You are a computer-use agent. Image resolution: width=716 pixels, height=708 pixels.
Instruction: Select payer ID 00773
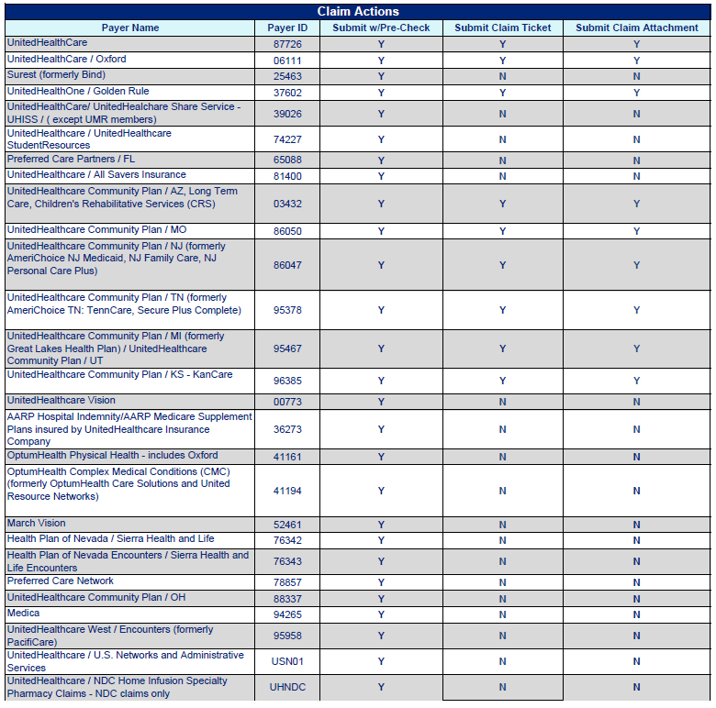287,402
